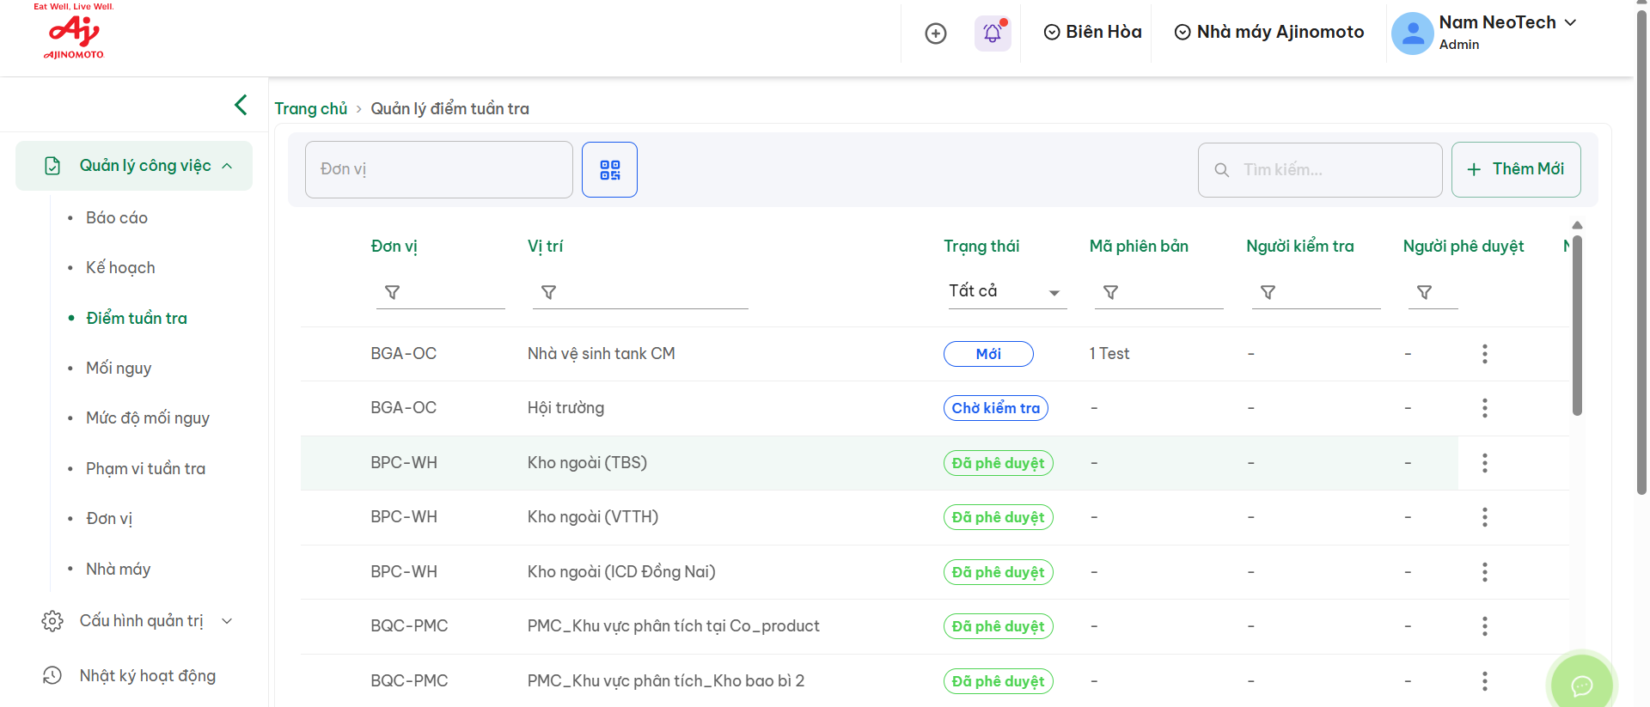The image size is (1650, 707).
Task: Click the Tìm kiếm search field
Action: coord(1332,170)
